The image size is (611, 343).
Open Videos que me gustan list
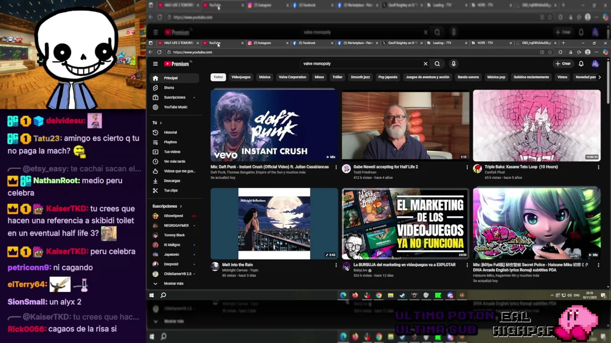point(174,171)
